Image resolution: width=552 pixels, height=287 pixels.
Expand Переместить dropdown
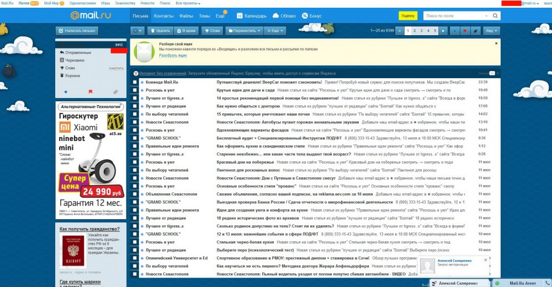(245, 31)
